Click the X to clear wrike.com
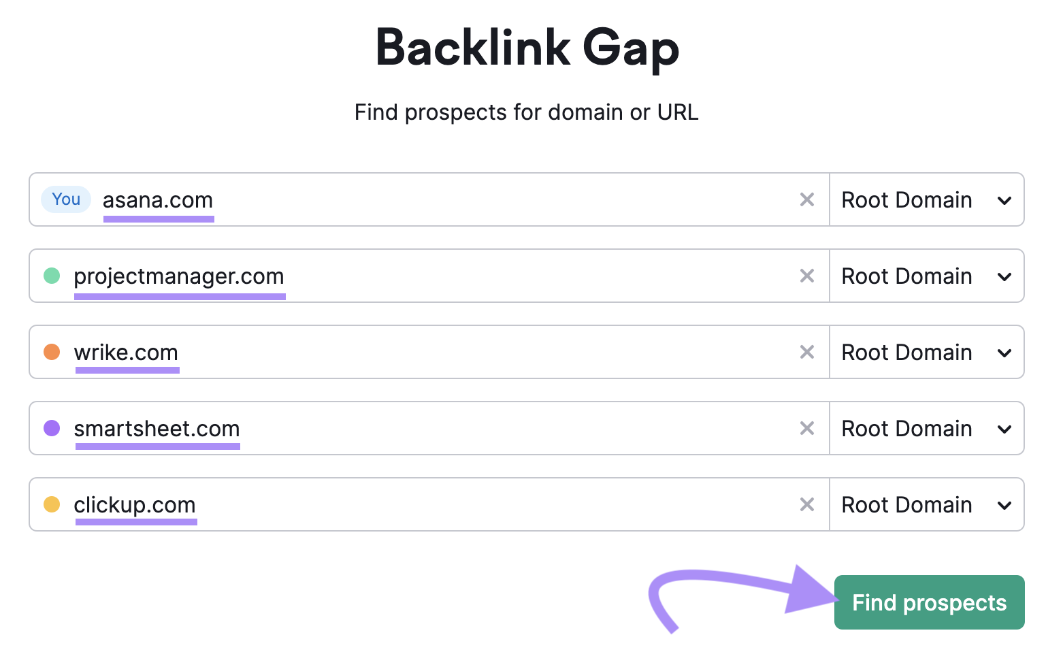Image resolution: width=1063 pixels, height=652 pixels. pyautogui.click(x=807, y=352)
